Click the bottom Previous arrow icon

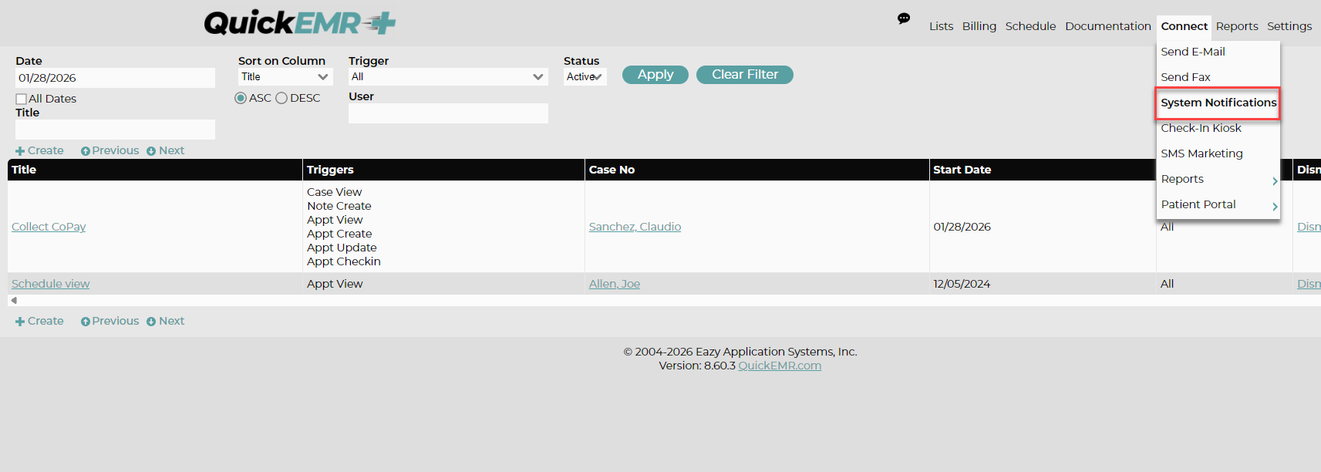coord(86,322)
